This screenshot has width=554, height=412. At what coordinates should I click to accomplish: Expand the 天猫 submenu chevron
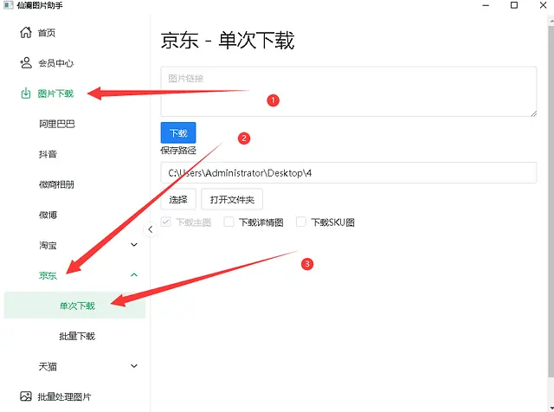134,366
